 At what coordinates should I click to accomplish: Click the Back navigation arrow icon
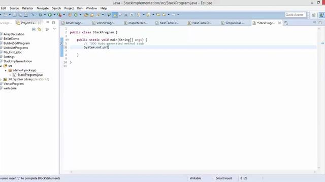164,15
